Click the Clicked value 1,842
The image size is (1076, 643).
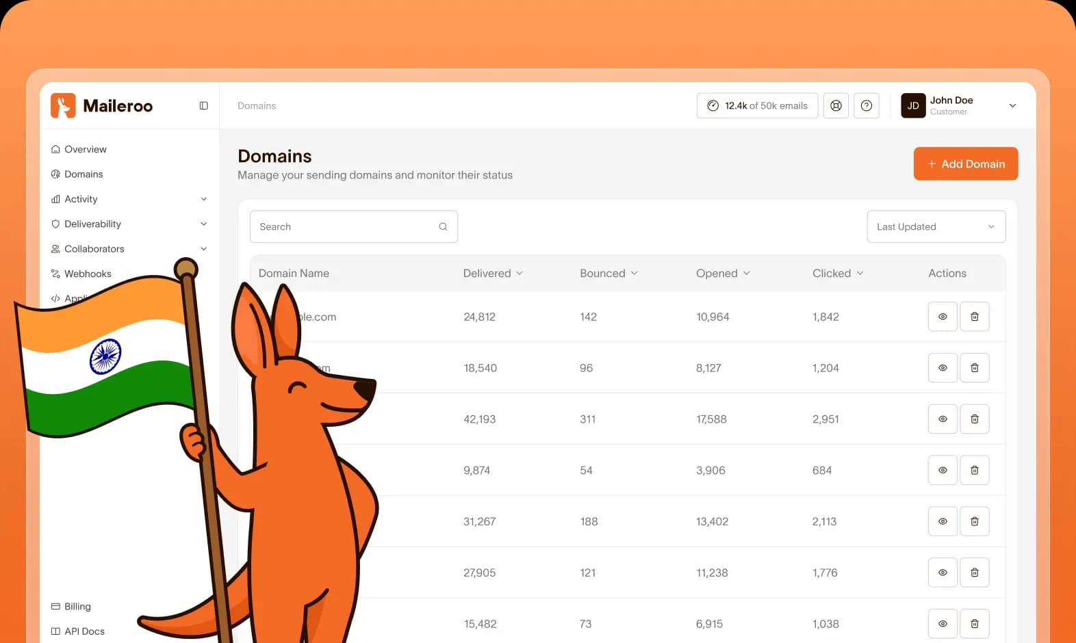coord(825,317)
